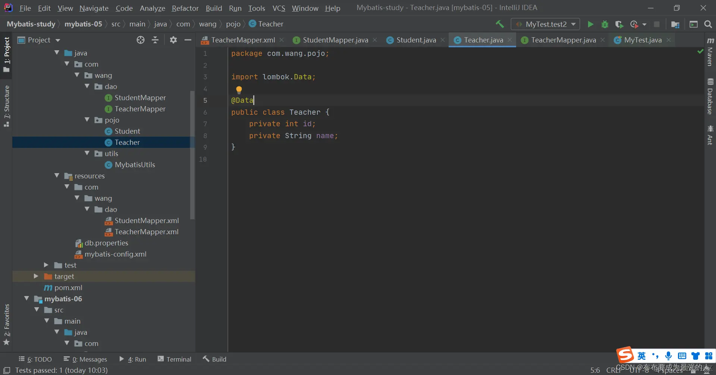Open the Refactor menu
Image resolution: width=716 pixels, height=375 pixels.
(x=185, y=8)
